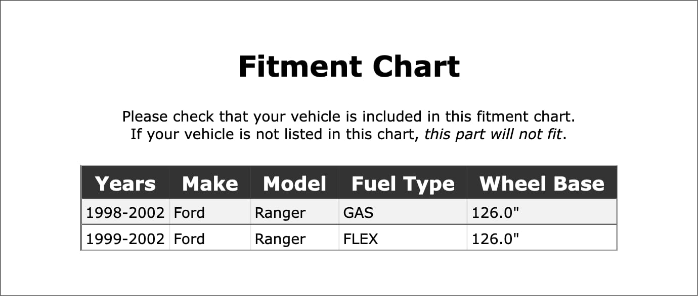Click the 126.0" wheel base in FLEX row
The height and width of the screenshot is (296, 698).
[495, 239]
